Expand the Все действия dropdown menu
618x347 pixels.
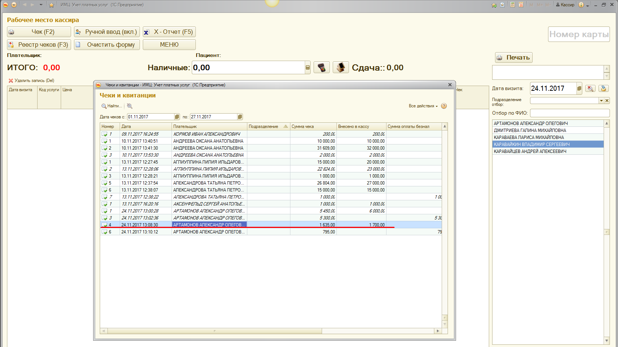(x=423, y=106)
